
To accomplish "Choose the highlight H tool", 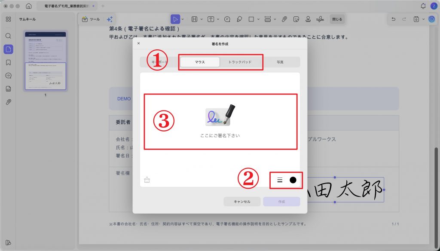I will [x=194, y=19].
